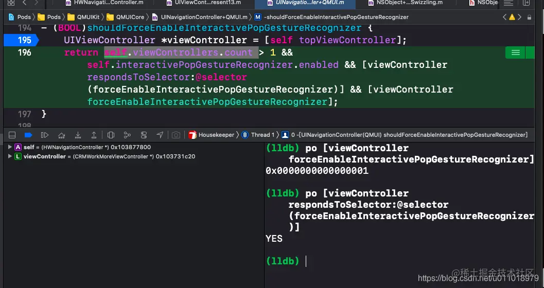Add a new editor pane

tap(527, 3)
